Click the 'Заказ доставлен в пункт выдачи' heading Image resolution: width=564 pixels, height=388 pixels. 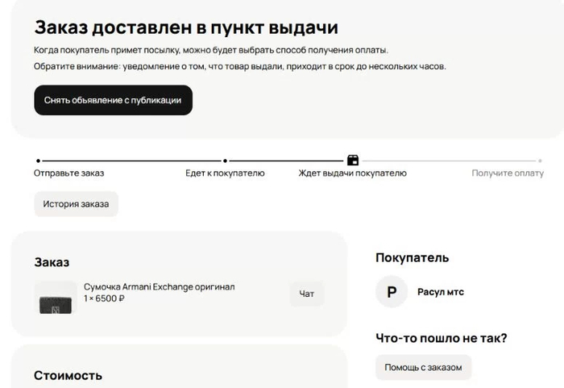(186, 27)
